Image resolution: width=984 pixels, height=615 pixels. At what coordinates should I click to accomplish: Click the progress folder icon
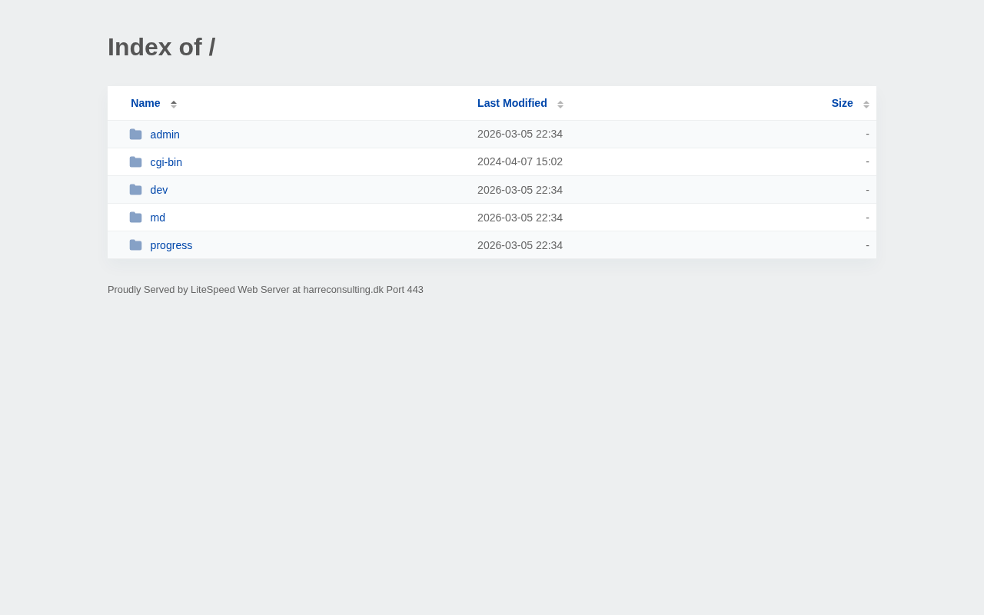point(135,245)
